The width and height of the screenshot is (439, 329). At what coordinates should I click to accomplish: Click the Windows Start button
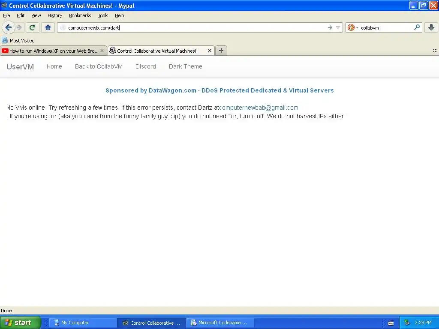[20, 323]
